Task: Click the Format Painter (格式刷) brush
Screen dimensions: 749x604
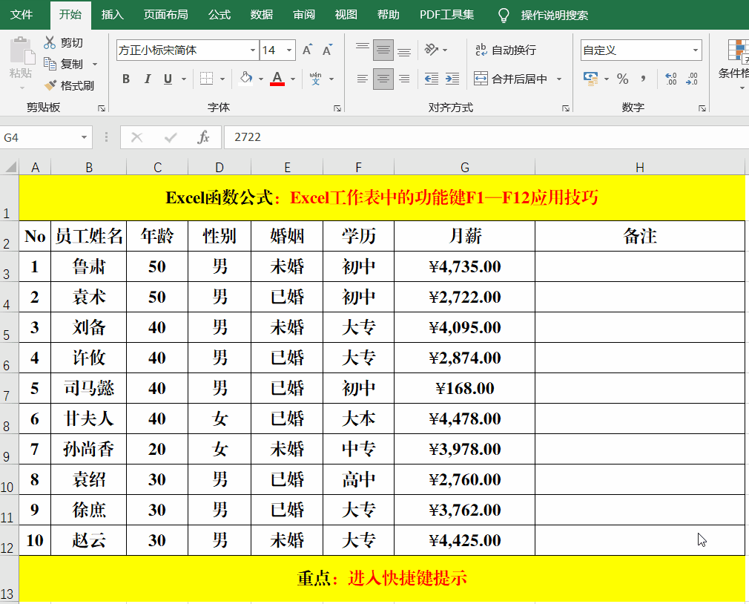Action: [50, 85]
